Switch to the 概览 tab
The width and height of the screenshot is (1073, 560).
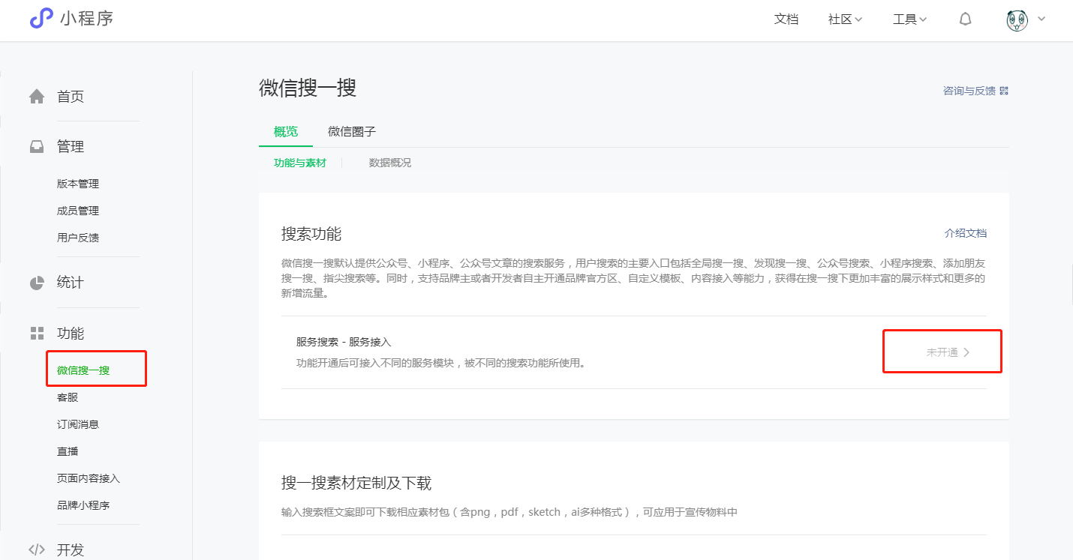tap(286, 132)
